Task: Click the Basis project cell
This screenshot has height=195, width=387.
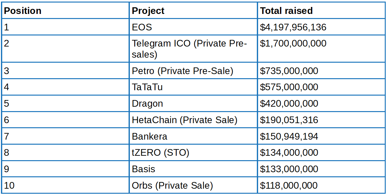Action: point(143,169)
